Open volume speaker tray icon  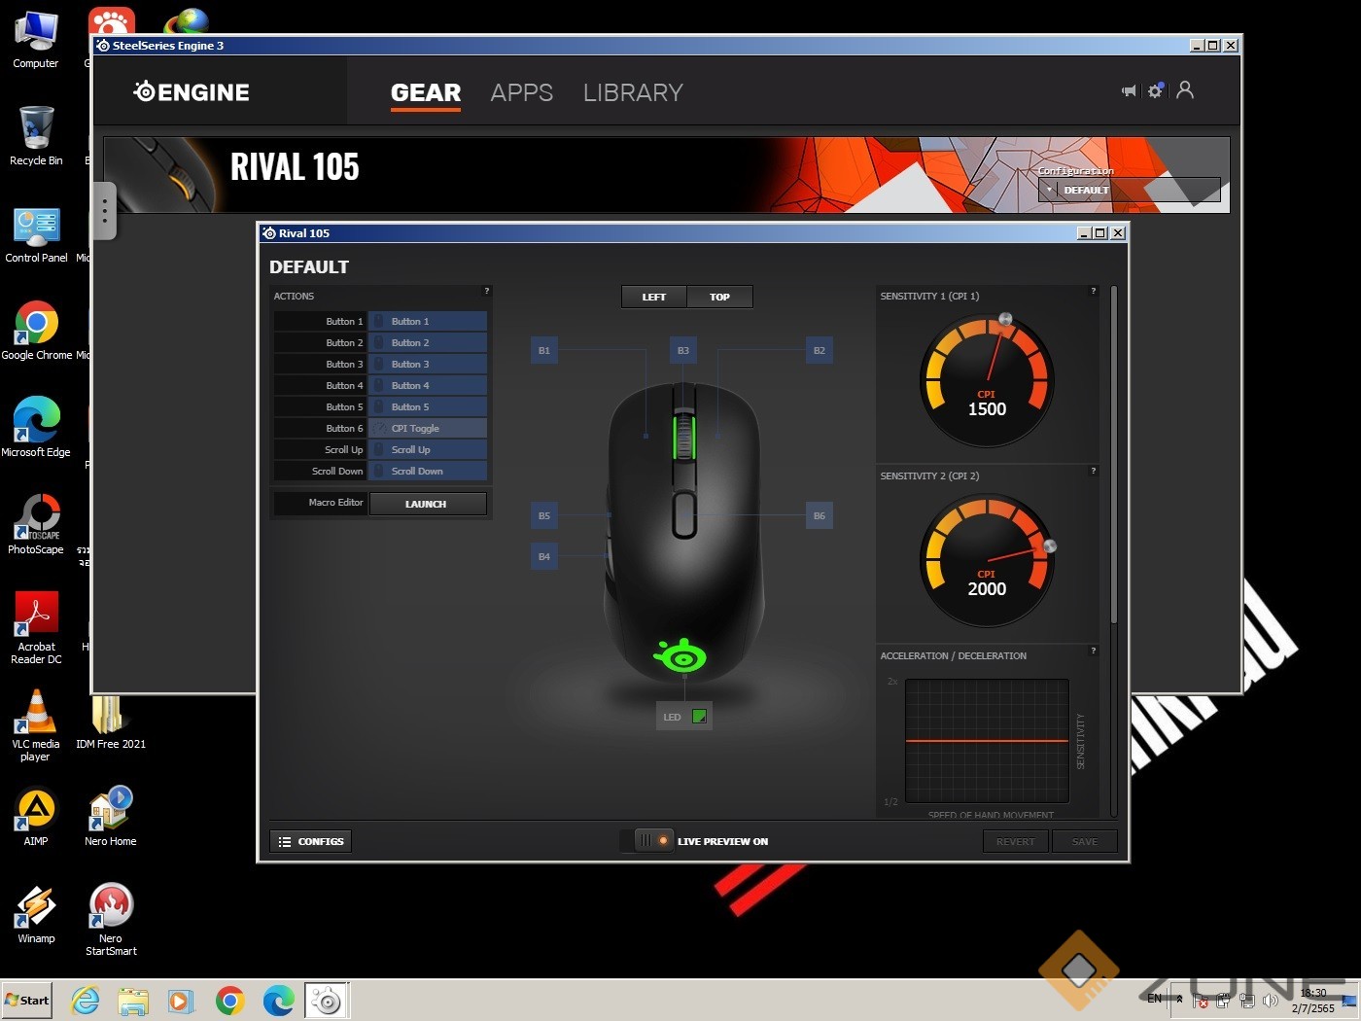[1270, 1001]
